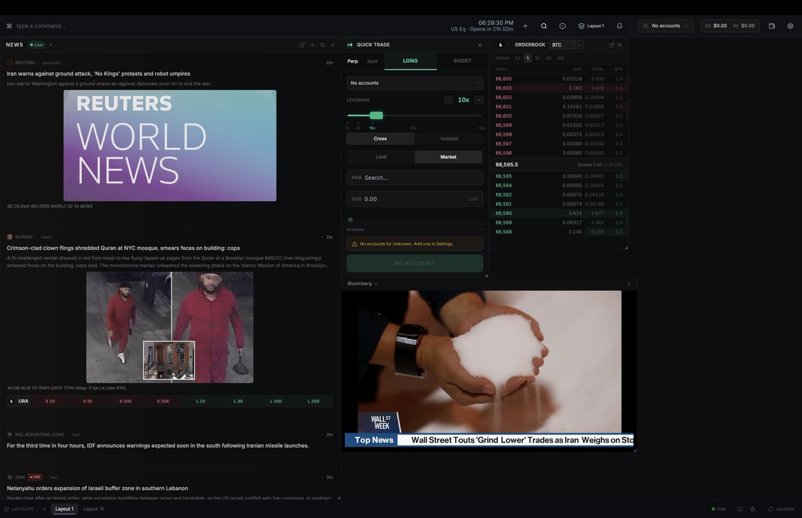Click the S 25K quick trade button
The height and width of the screenshot is (518, 802).
click(x=162, y=401)
